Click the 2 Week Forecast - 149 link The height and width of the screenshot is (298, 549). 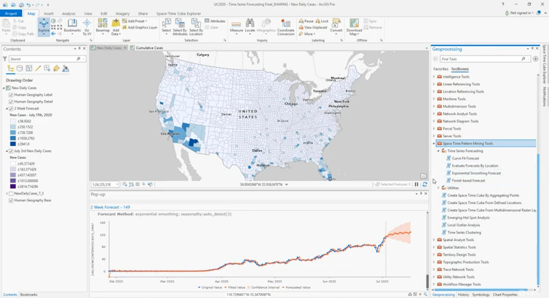click(110, 207)
